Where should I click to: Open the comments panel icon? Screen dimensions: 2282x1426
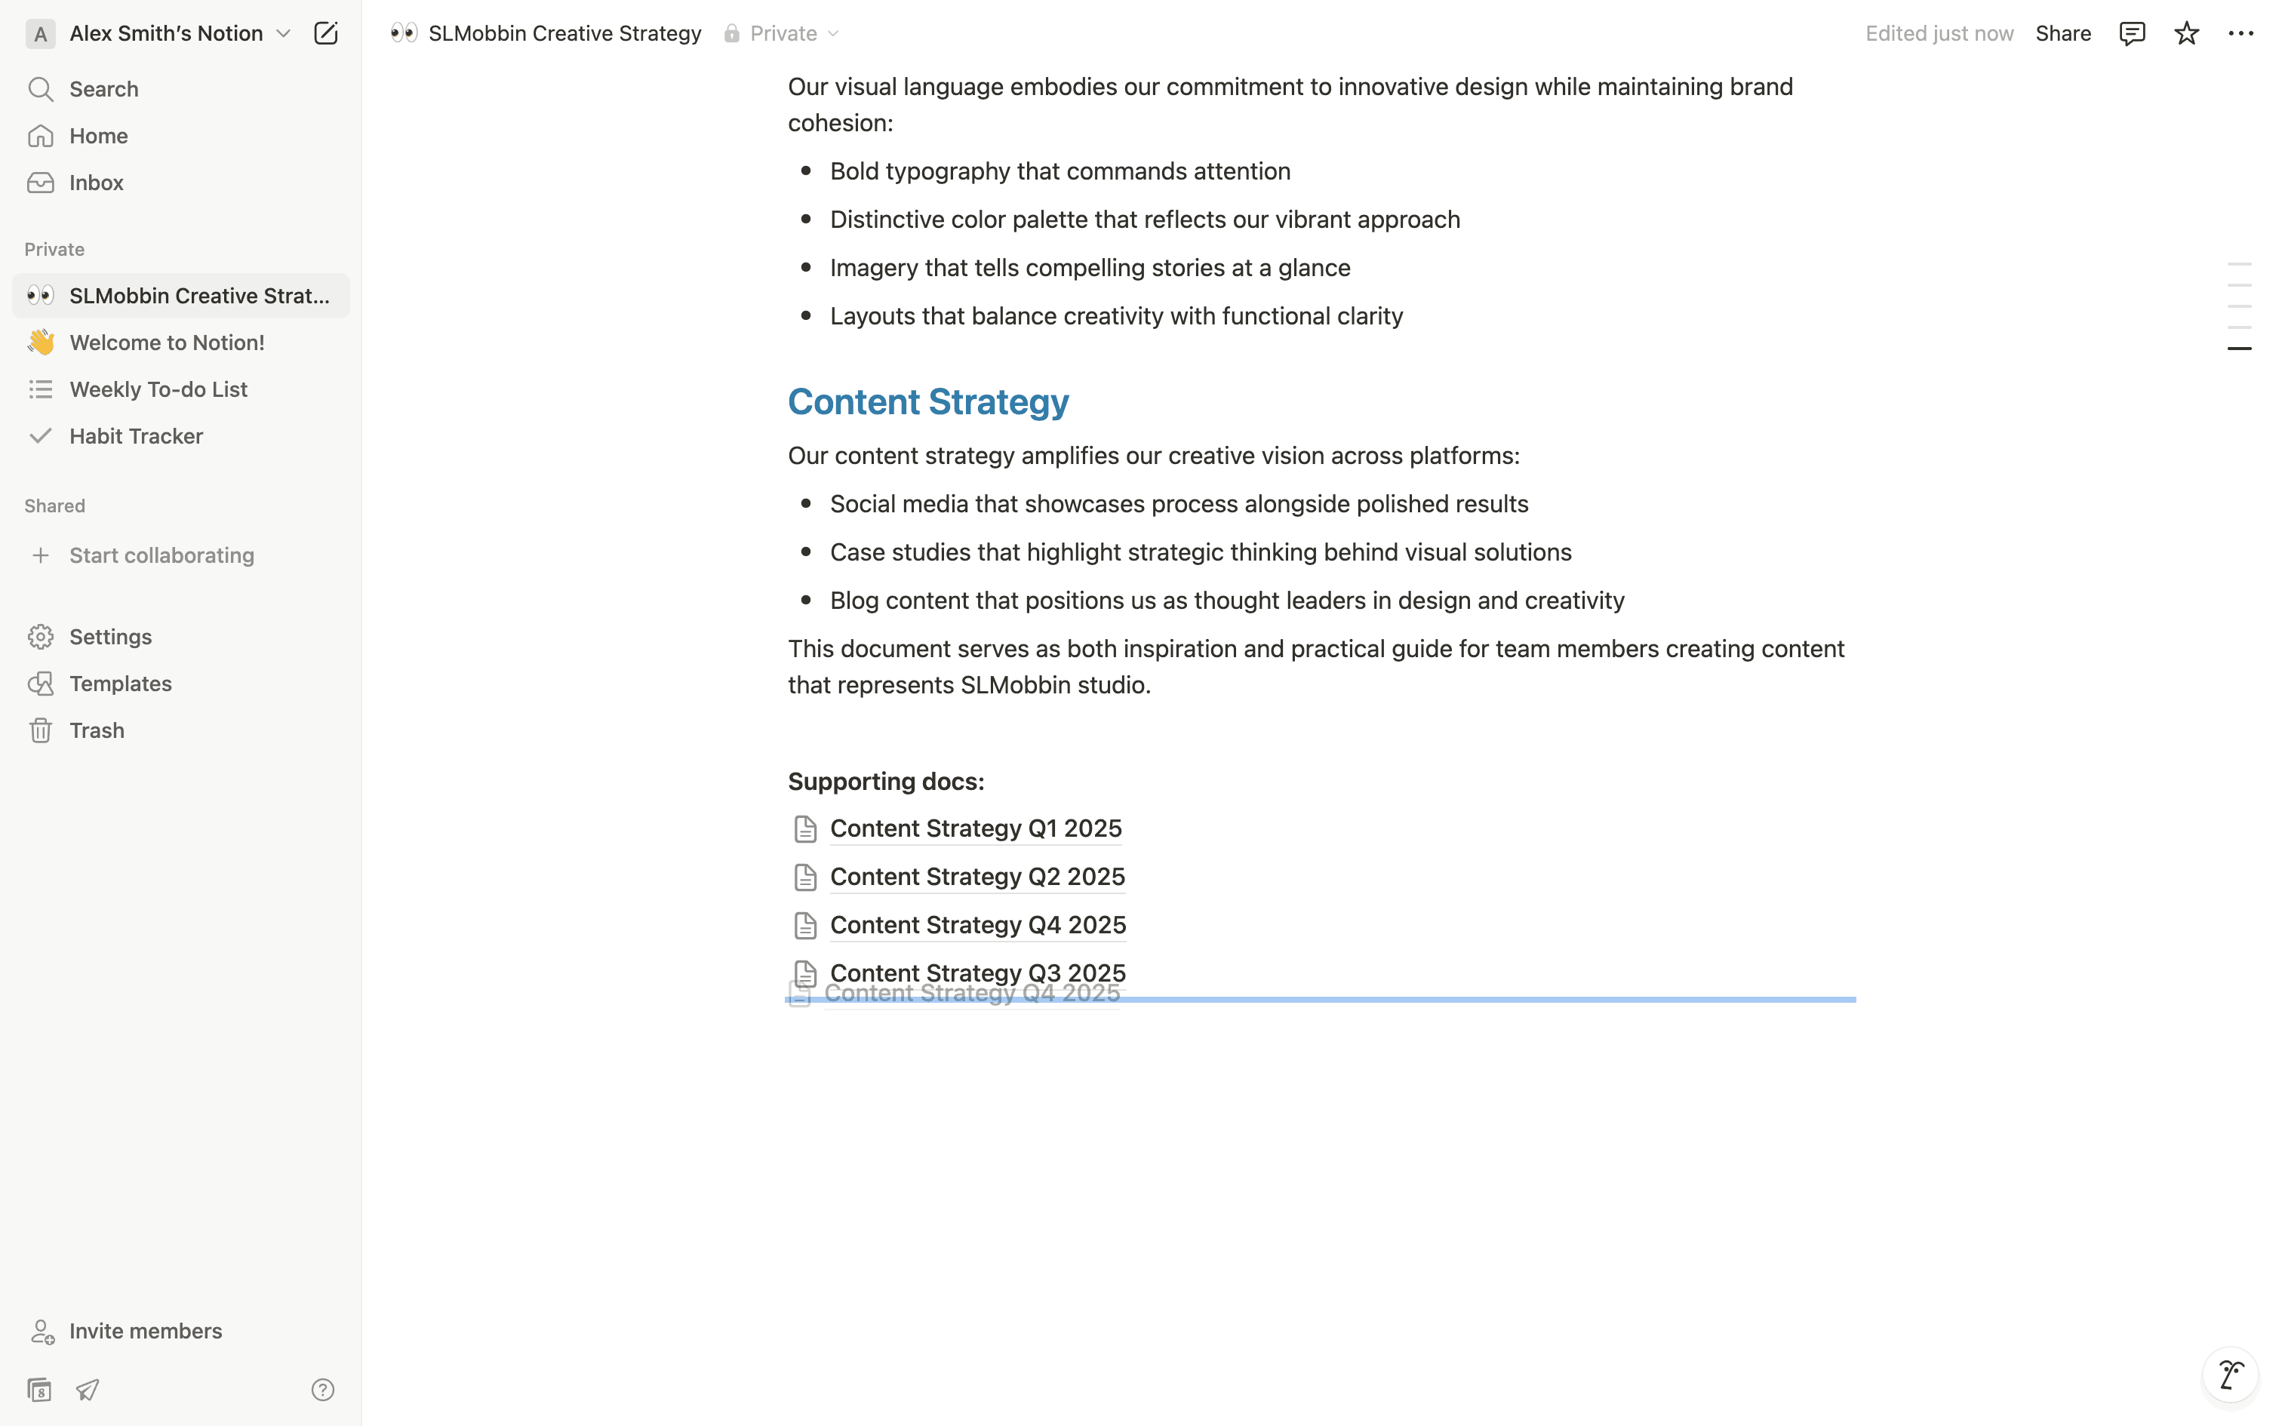[x=2131, y=34]
